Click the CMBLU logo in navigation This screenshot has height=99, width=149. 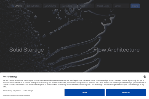17,6
